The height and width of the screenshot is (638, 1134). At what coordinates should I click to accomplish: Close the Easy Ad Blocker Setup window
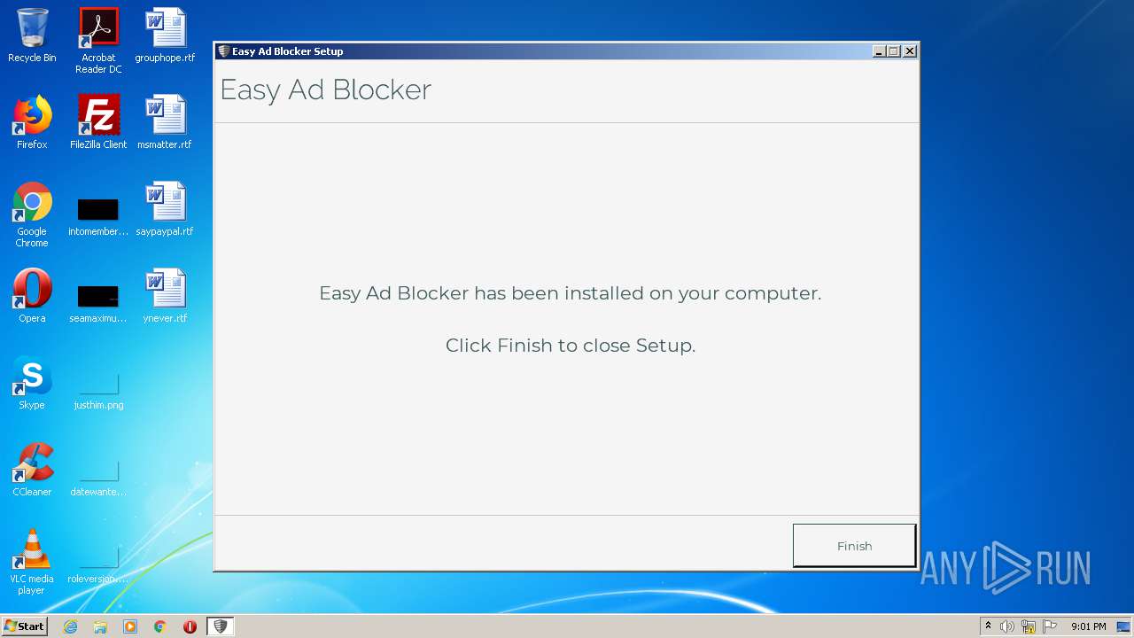point(910,51)
